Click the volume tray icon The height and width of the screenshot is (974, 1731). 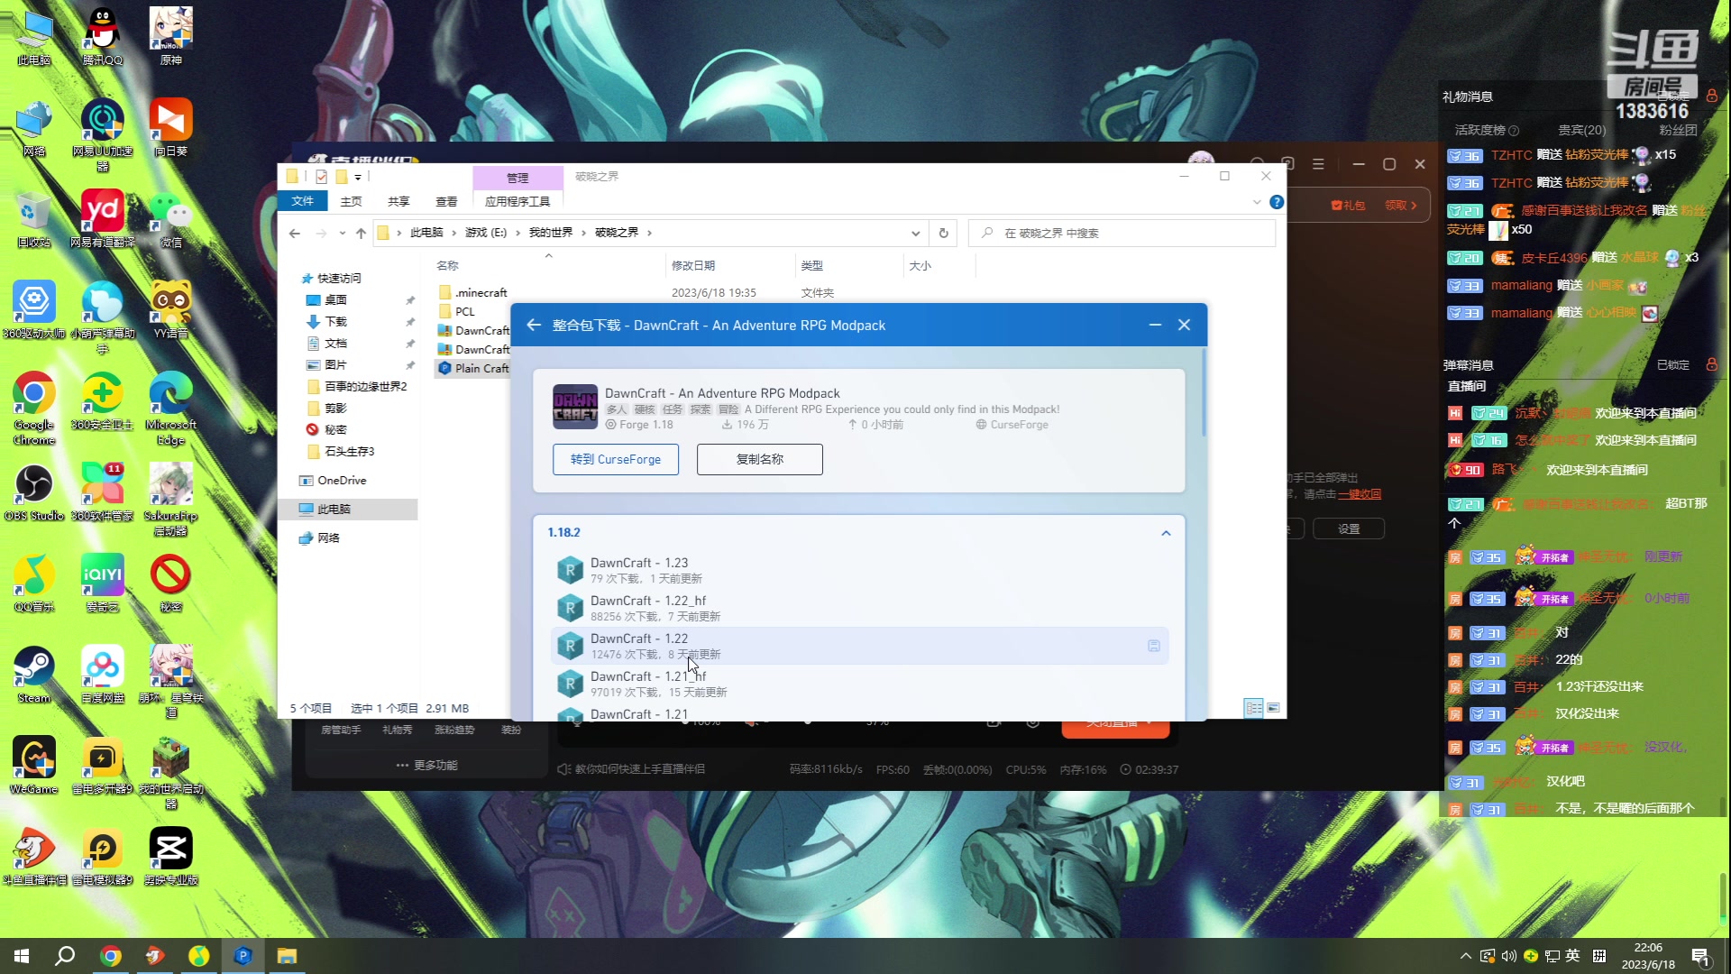click(x=1508, y=956)
